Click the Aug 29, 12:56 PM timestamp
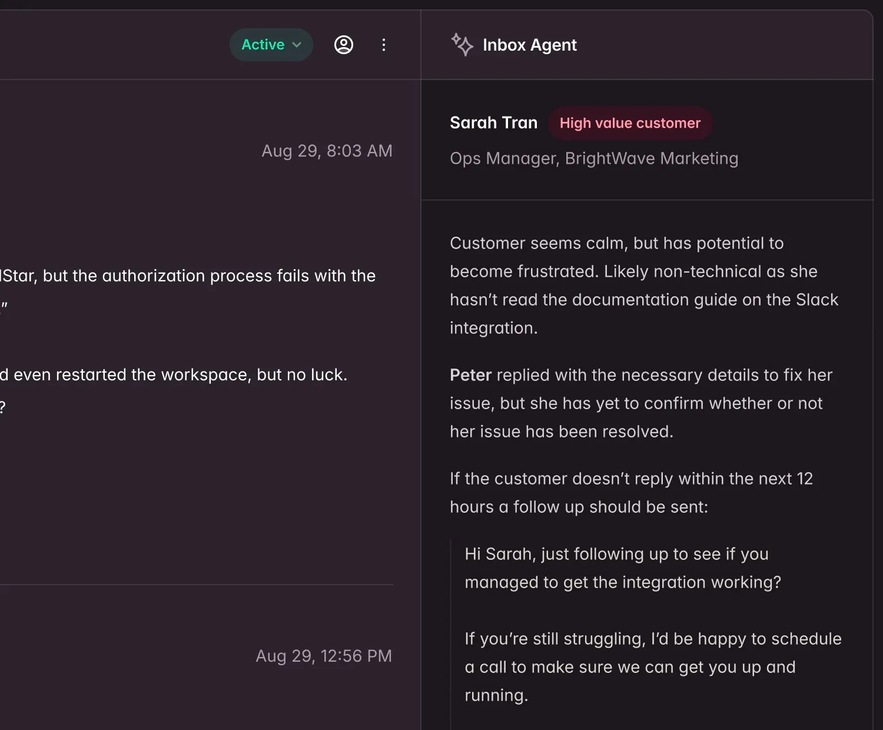 (324, 656)
